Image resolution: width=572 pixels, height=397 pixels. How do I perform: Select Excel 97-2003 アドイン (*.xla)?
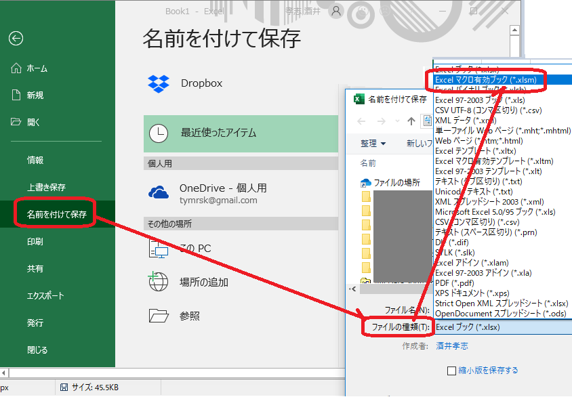[504, 273]
